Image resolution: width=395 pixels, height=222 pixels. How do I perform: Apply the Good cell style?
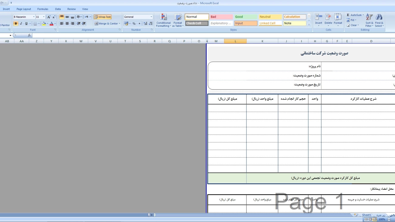coord(246,17)
